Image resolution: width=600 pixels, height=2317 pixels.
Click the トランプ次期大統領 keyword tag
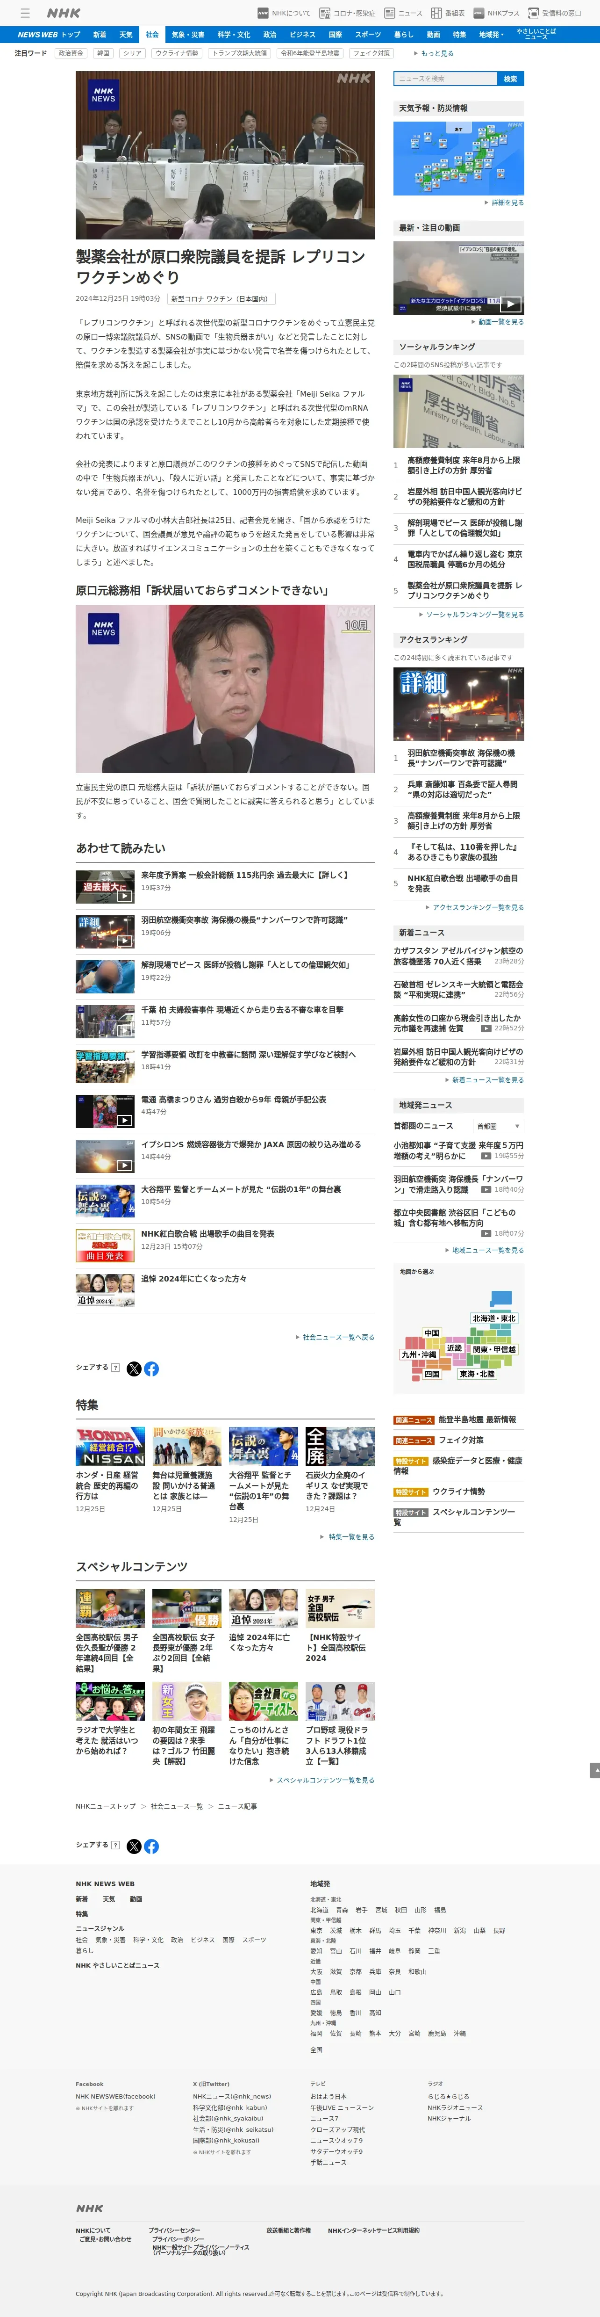pos(239,53)
